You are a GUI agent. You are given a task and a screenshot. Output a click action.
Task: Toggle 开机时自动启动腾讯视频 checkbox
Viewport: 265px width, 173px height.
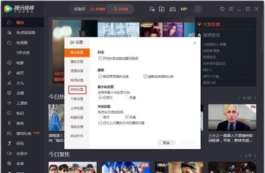click(x=100, y=58)
